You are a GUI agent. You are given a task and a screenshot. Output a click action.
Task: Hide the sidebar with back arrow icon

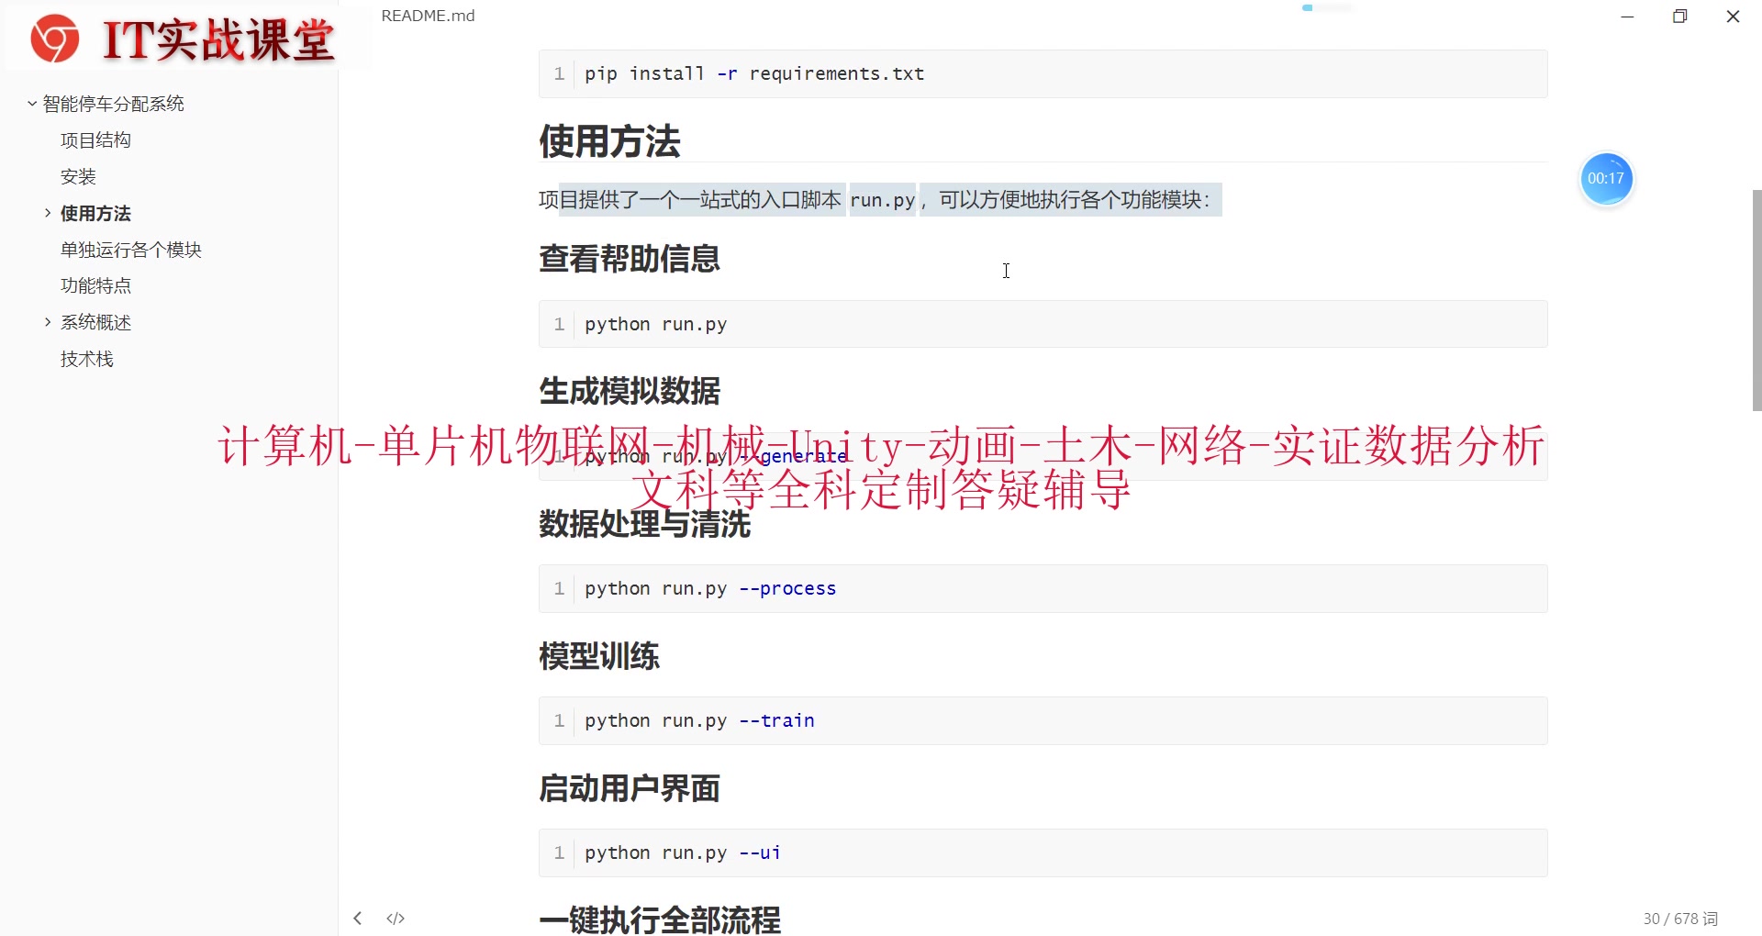click(x=358, y=918)
